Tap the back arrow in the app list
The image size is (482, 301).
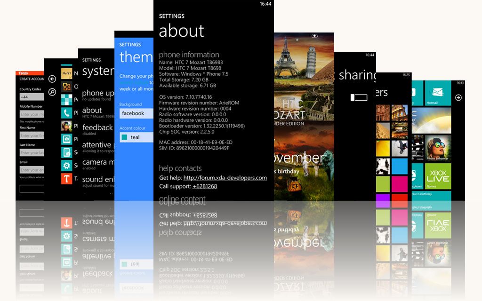(x=52, y=79)
